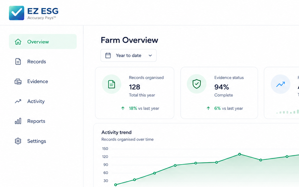Click the home icon beside Overview
Viewport: 299px width, 187px height.
click(x=18, y=42)
